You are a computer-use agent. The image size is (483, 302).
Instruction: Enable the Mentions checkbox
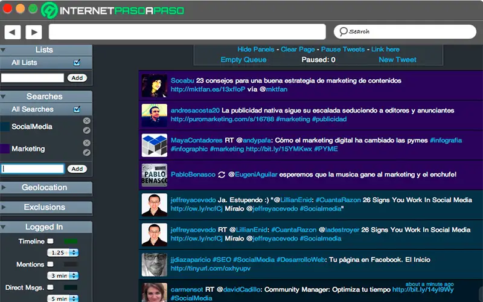50,264
